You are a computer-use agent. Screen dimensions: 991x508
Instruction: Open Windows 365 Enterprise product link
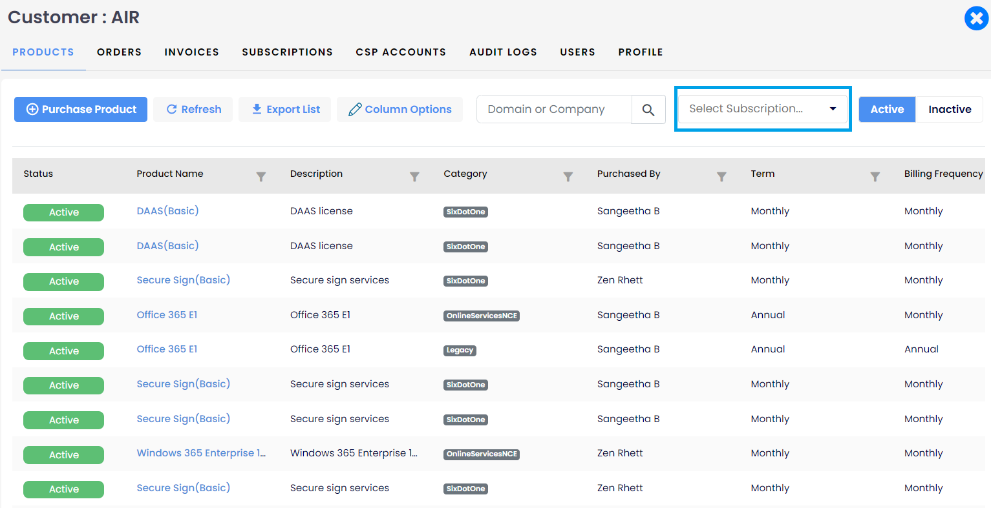[x=201, y=453]
